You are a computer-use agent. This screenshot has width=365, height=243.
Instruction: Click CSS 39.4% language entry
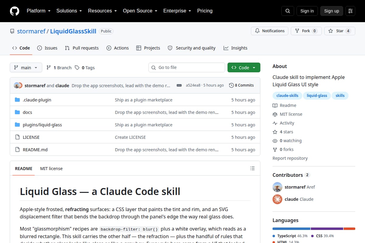(x=322, y=236)
